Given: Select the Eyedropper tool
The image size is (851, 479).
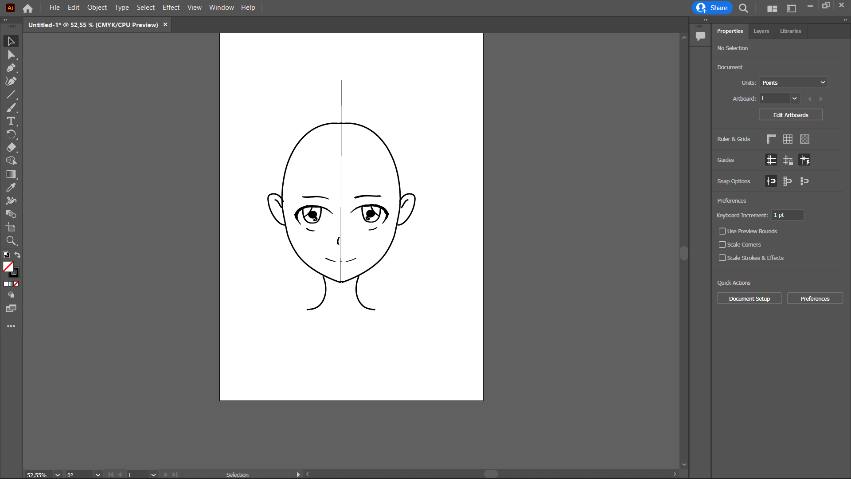Looking at the screenshot, I should click(x=11, y=188).
